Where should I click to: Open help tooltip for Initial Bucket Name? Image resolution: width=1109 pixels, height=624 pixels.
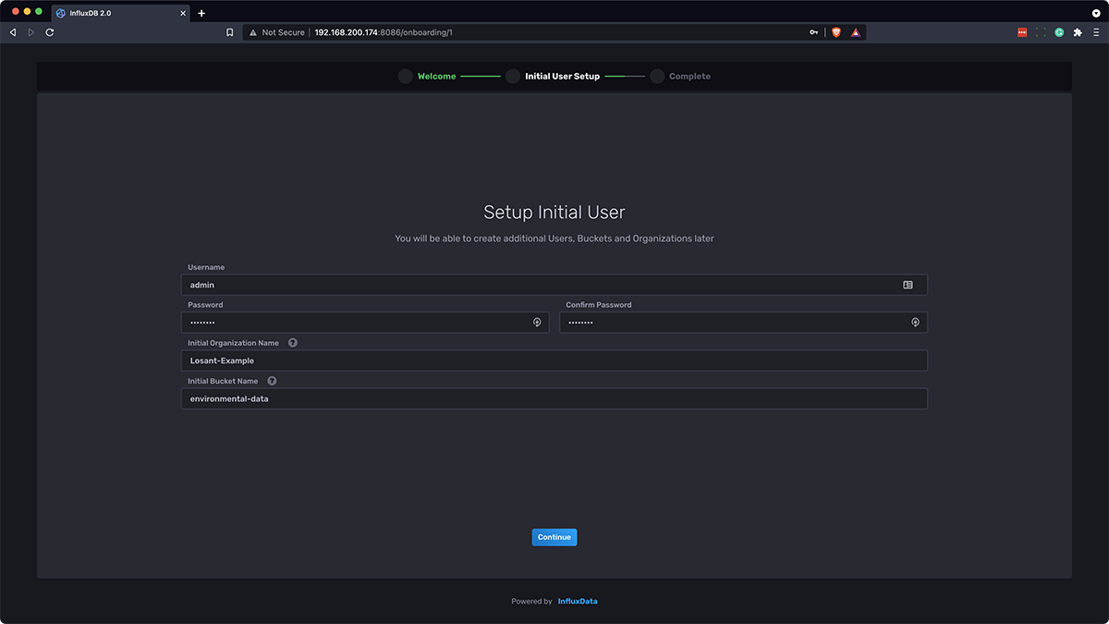point(272,381)
